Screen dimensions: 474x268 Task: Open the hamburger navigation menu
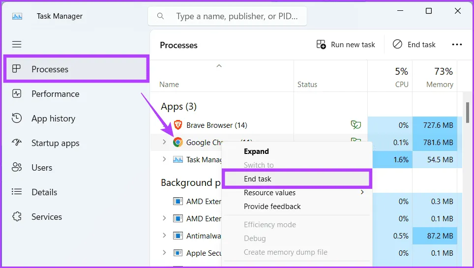point(17,44)
